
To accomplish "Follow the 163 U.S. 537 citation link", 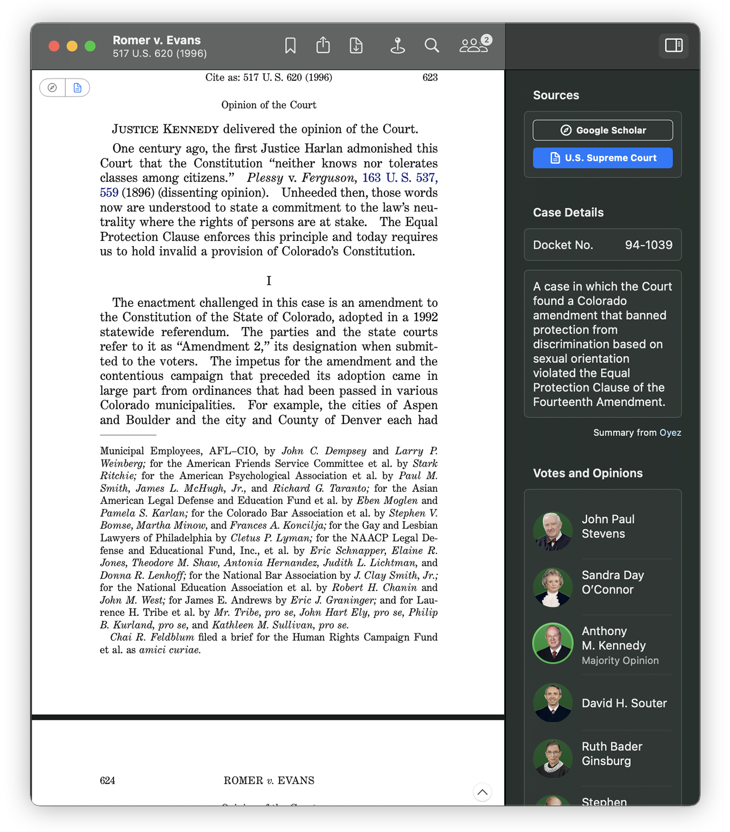I will coord(400,178).
